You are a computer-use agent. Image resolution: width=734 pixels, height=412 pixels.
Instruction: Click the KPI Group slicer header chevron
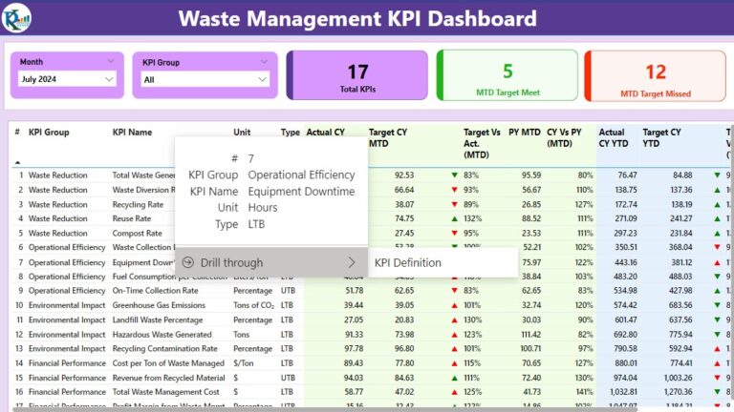point(264,62)
